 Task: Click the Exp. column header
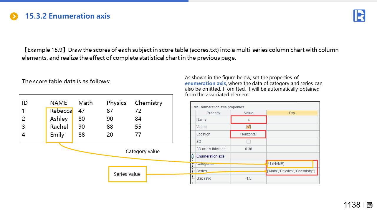(x=292, y=113)
